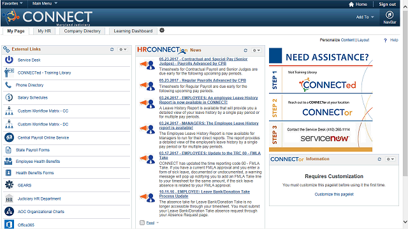This screenshot has height=229, width=408.
Task: Refresh the External Links pagelet
Action: (x=112, y=50)
